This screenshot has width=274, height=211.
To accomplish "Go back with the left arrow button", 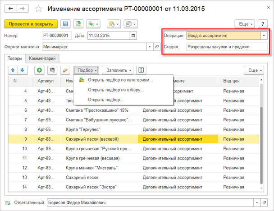I will 11,9.
